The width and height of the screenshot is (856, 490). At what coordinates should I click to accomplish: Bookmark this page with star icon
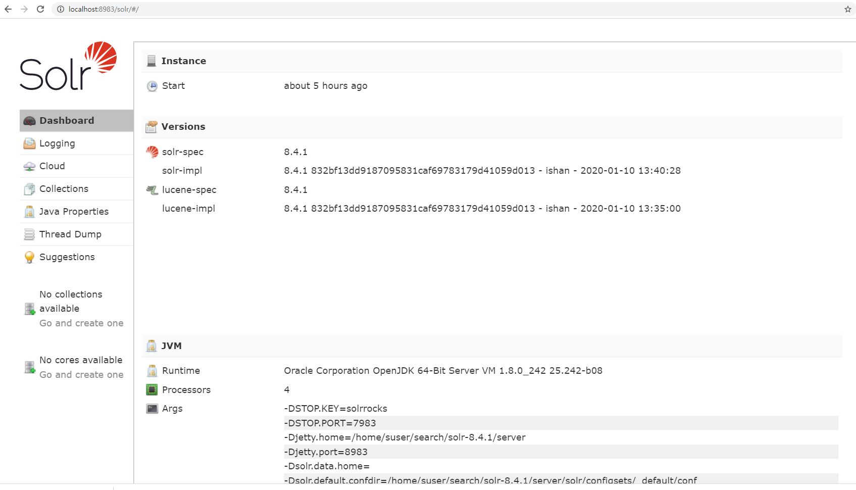[848, 9]
